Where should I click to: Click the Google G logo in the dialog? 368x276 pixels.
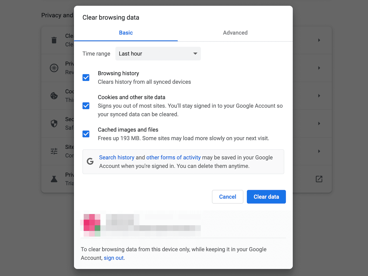[90, 161]
